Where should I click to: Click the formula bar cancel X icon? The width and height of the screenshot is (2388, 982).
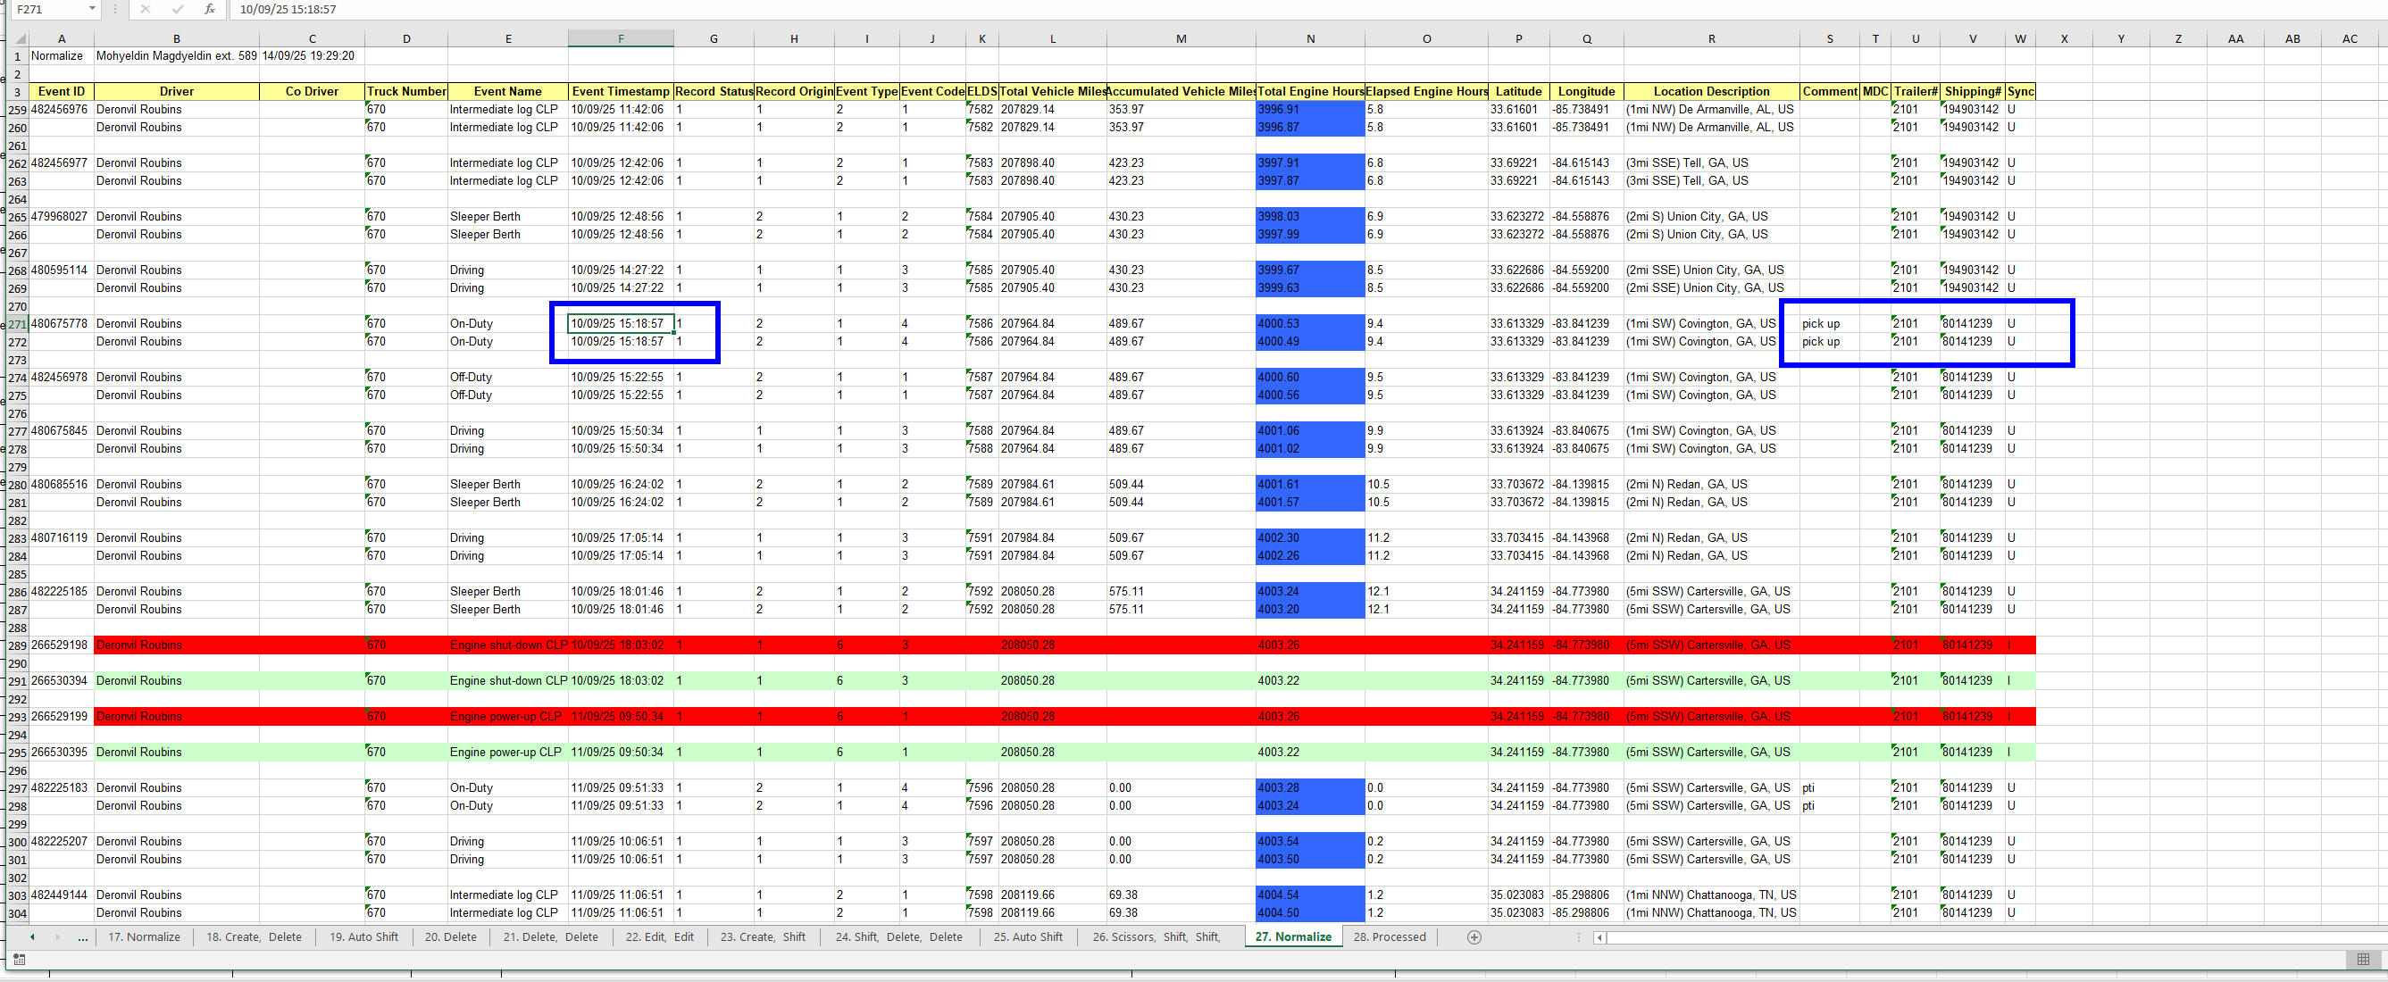click(x=146, y=9)
